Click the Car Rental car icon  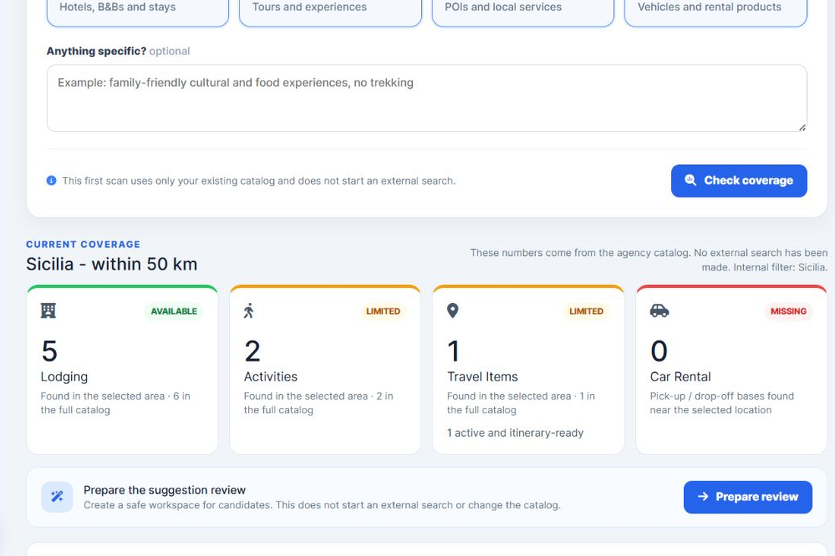[659, 310]
